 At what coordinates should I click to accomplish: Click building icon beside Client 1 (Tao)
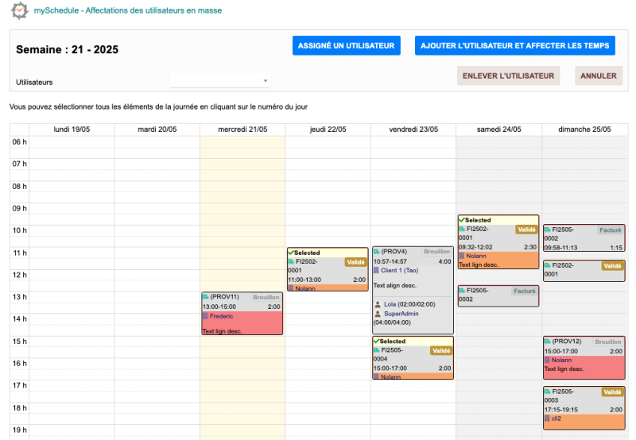click(x=377, y=271)
